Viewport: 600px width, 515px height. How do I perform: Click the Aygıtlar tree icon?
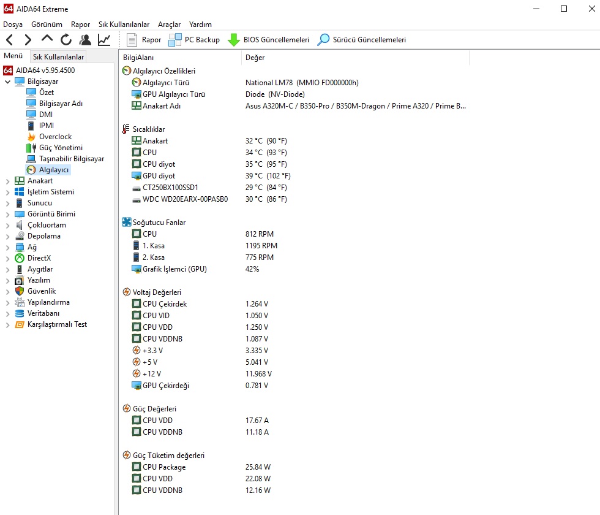coord(20,269)
